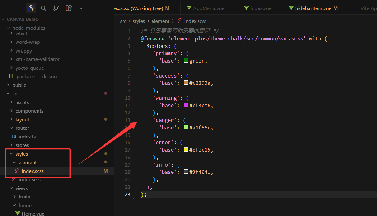377x216 pixels.
Task: Click Sass icon of selected index.scss
Action: [17, 171]
